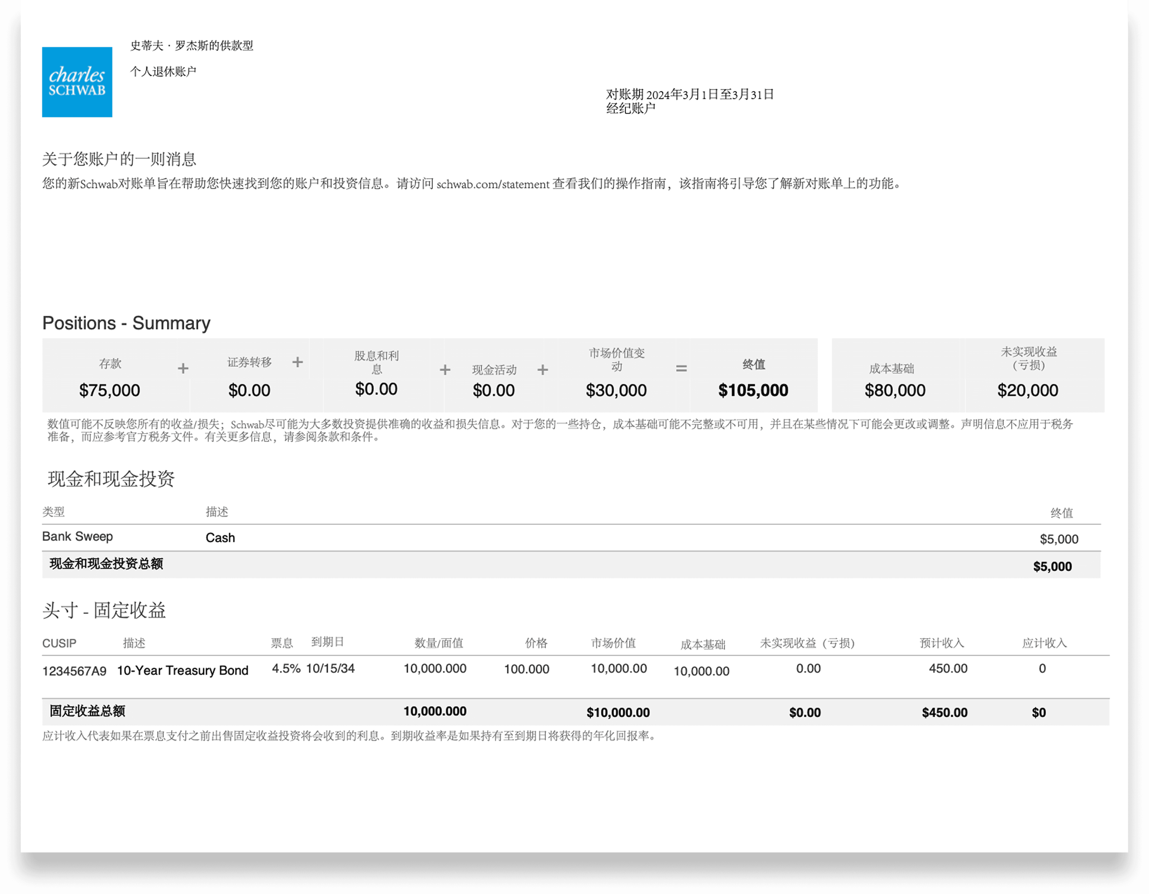Screen dimensions: 1149x894
Task: Click the $20,000 unrealized gain amount
Action: (x=1027, y=390)
